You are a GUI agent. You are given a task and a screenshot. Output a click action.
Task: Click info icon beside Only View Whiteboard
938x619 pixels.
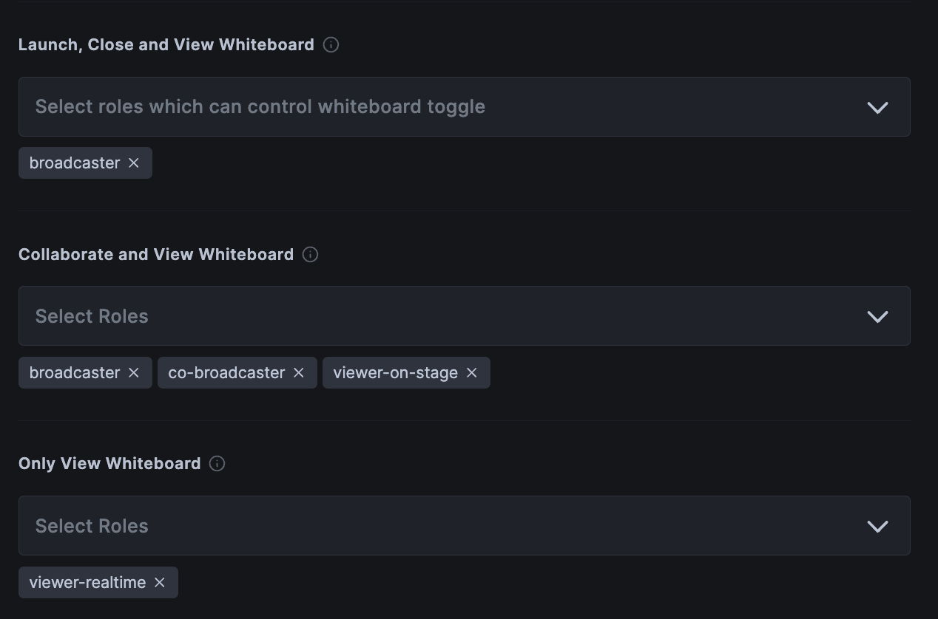217,464
